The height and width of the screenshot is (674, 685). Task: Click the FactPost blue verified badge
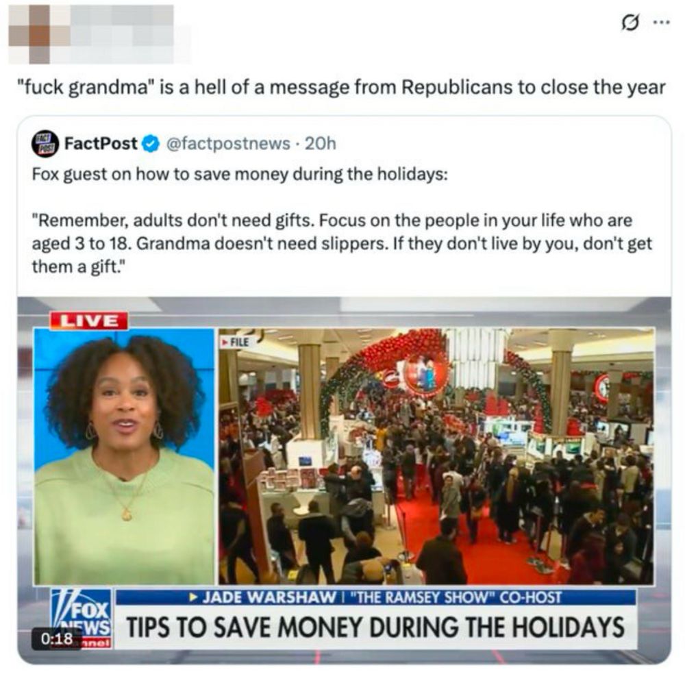coord(151,144)
